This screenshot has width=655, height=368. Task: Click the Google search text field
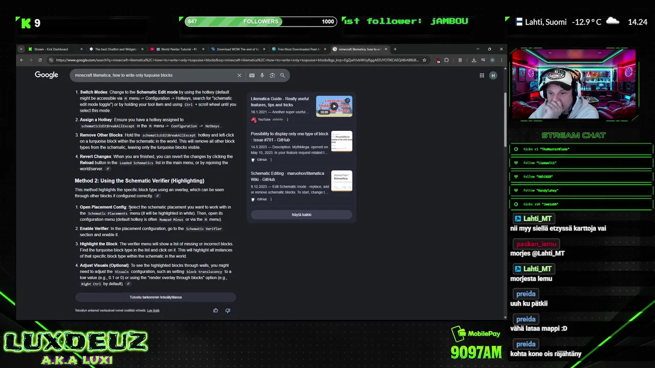point(154,75)
